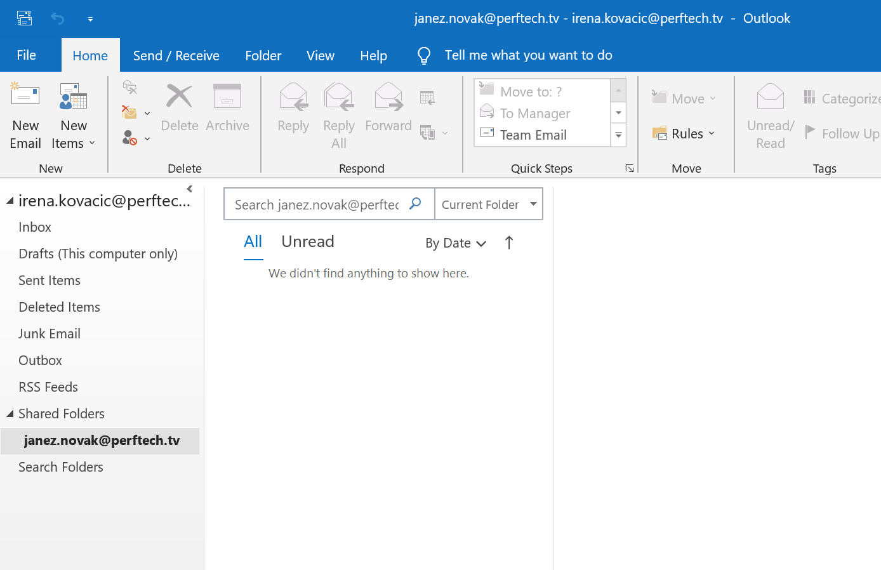Click the Junk block-sender icon
881x570 pixels.
129,138
